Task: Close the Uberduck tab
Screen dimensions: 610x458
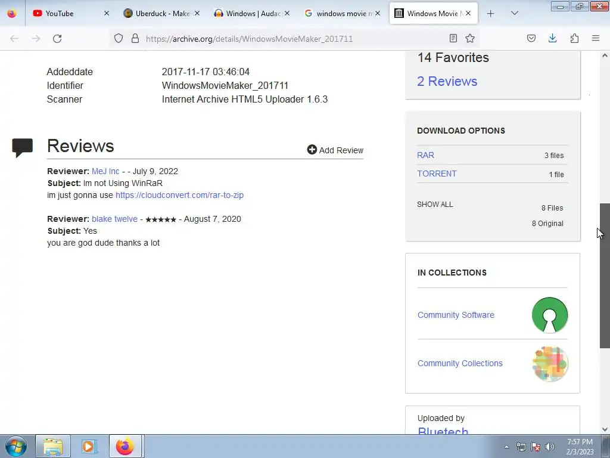Action: click(x=197, y=14)
